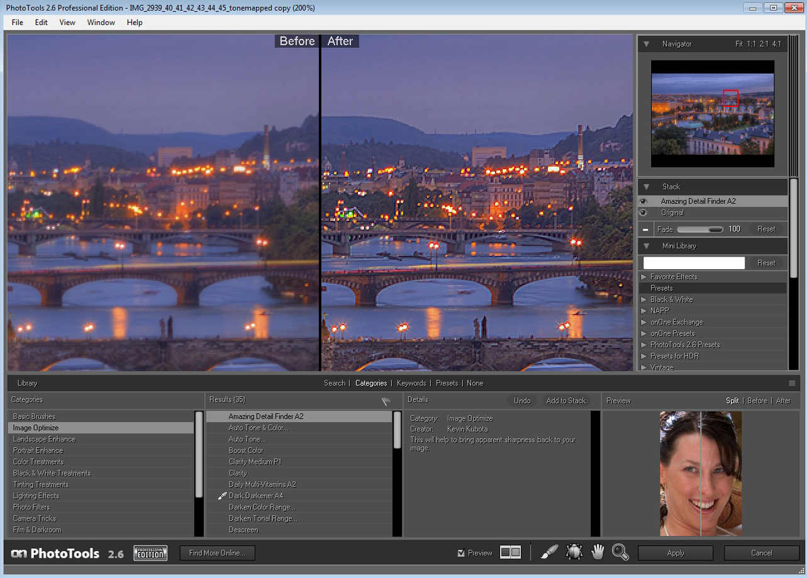Select the magnifying glass zoom tool
This screenshot has width=807, height=578.
(x=620, y=552)
